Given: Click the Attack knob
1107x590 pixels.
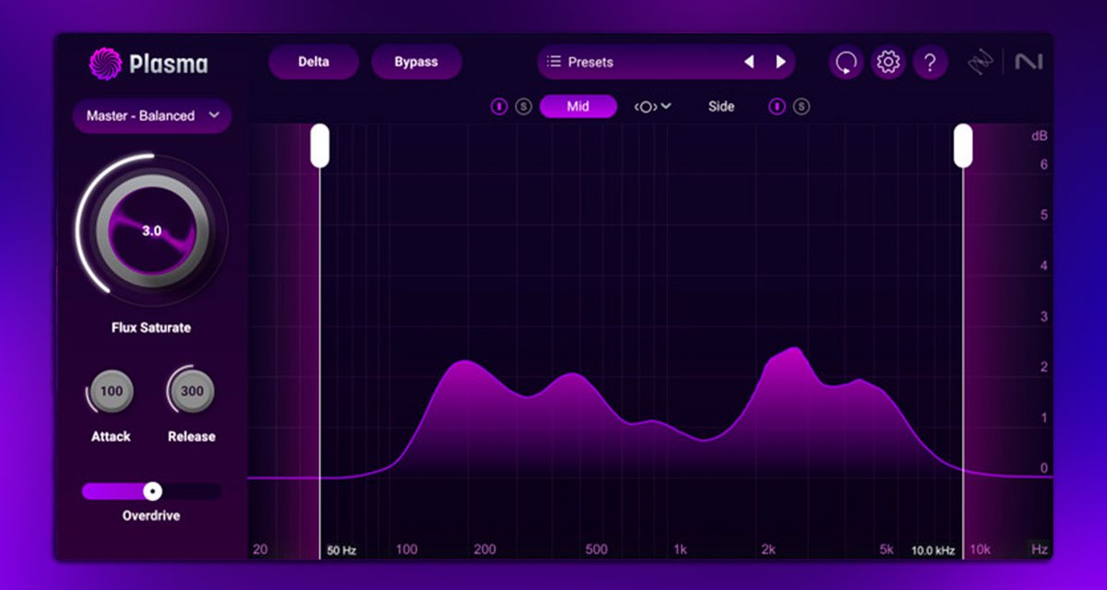Looking at the screenshot, I should tap(111, 391).
